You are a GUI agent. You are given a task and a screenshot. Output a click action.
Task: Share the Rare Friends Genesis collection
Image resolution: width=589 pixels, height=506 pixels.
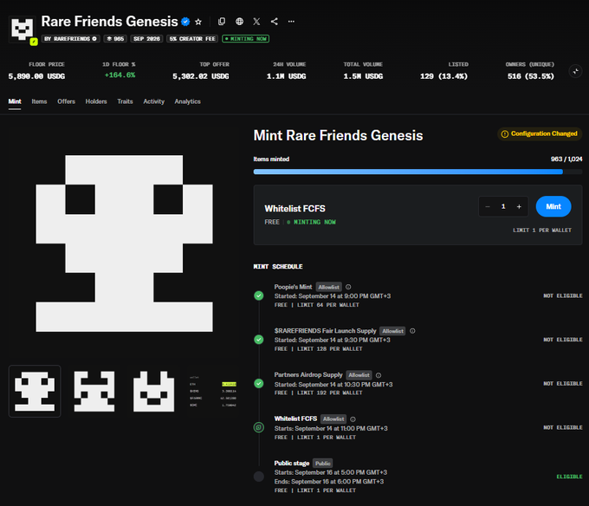click(275, 22)
